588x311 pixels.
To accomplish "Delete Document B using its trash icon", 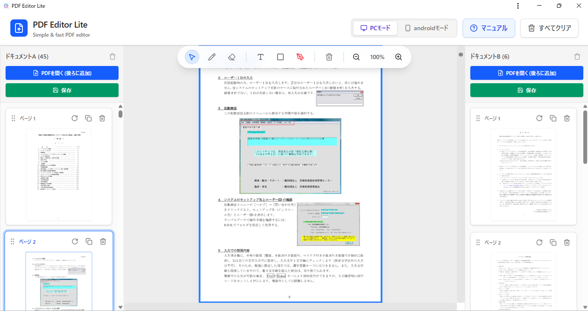I will (x=577, y=57).
